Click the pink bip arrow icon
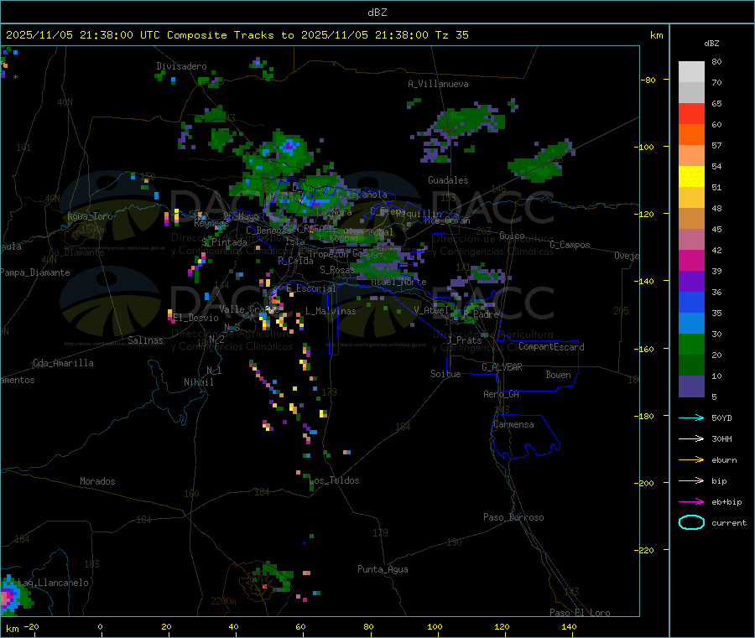The image size is (755, 638). (691, 480)
